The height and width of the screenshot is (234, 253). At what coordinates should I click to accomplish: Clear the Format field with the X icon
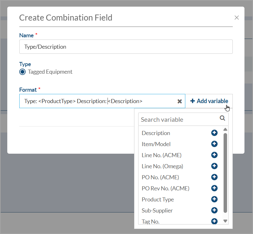tap(180, 101)
